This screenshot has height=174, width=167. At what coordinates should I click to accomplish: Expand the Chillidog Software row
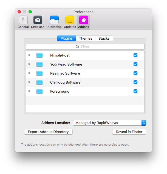click(x=29, y=82)
